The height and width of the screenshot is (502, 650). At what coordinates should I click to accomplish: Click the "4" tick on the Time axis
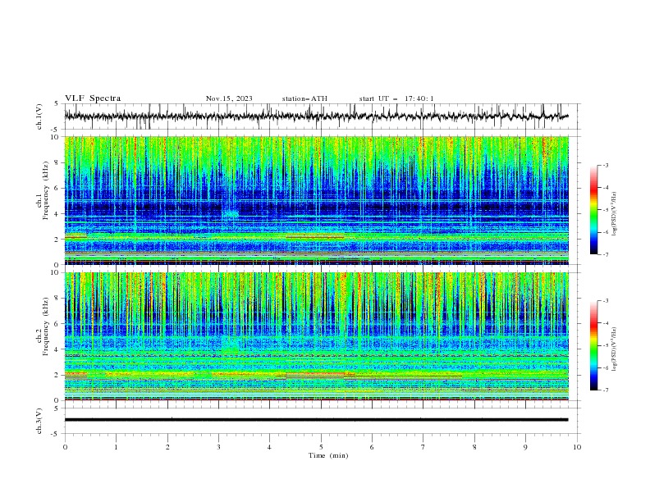pyautogui.click(x=269, y=447)
